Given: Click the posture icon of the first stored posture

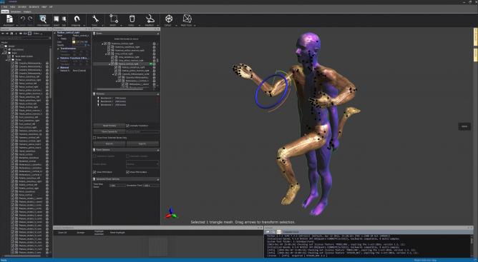Looking at the screenshot, I should (98, 99).
